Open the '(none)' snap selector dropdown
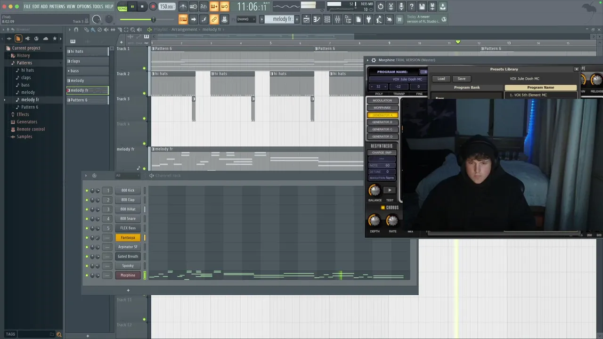 (246, 19)
